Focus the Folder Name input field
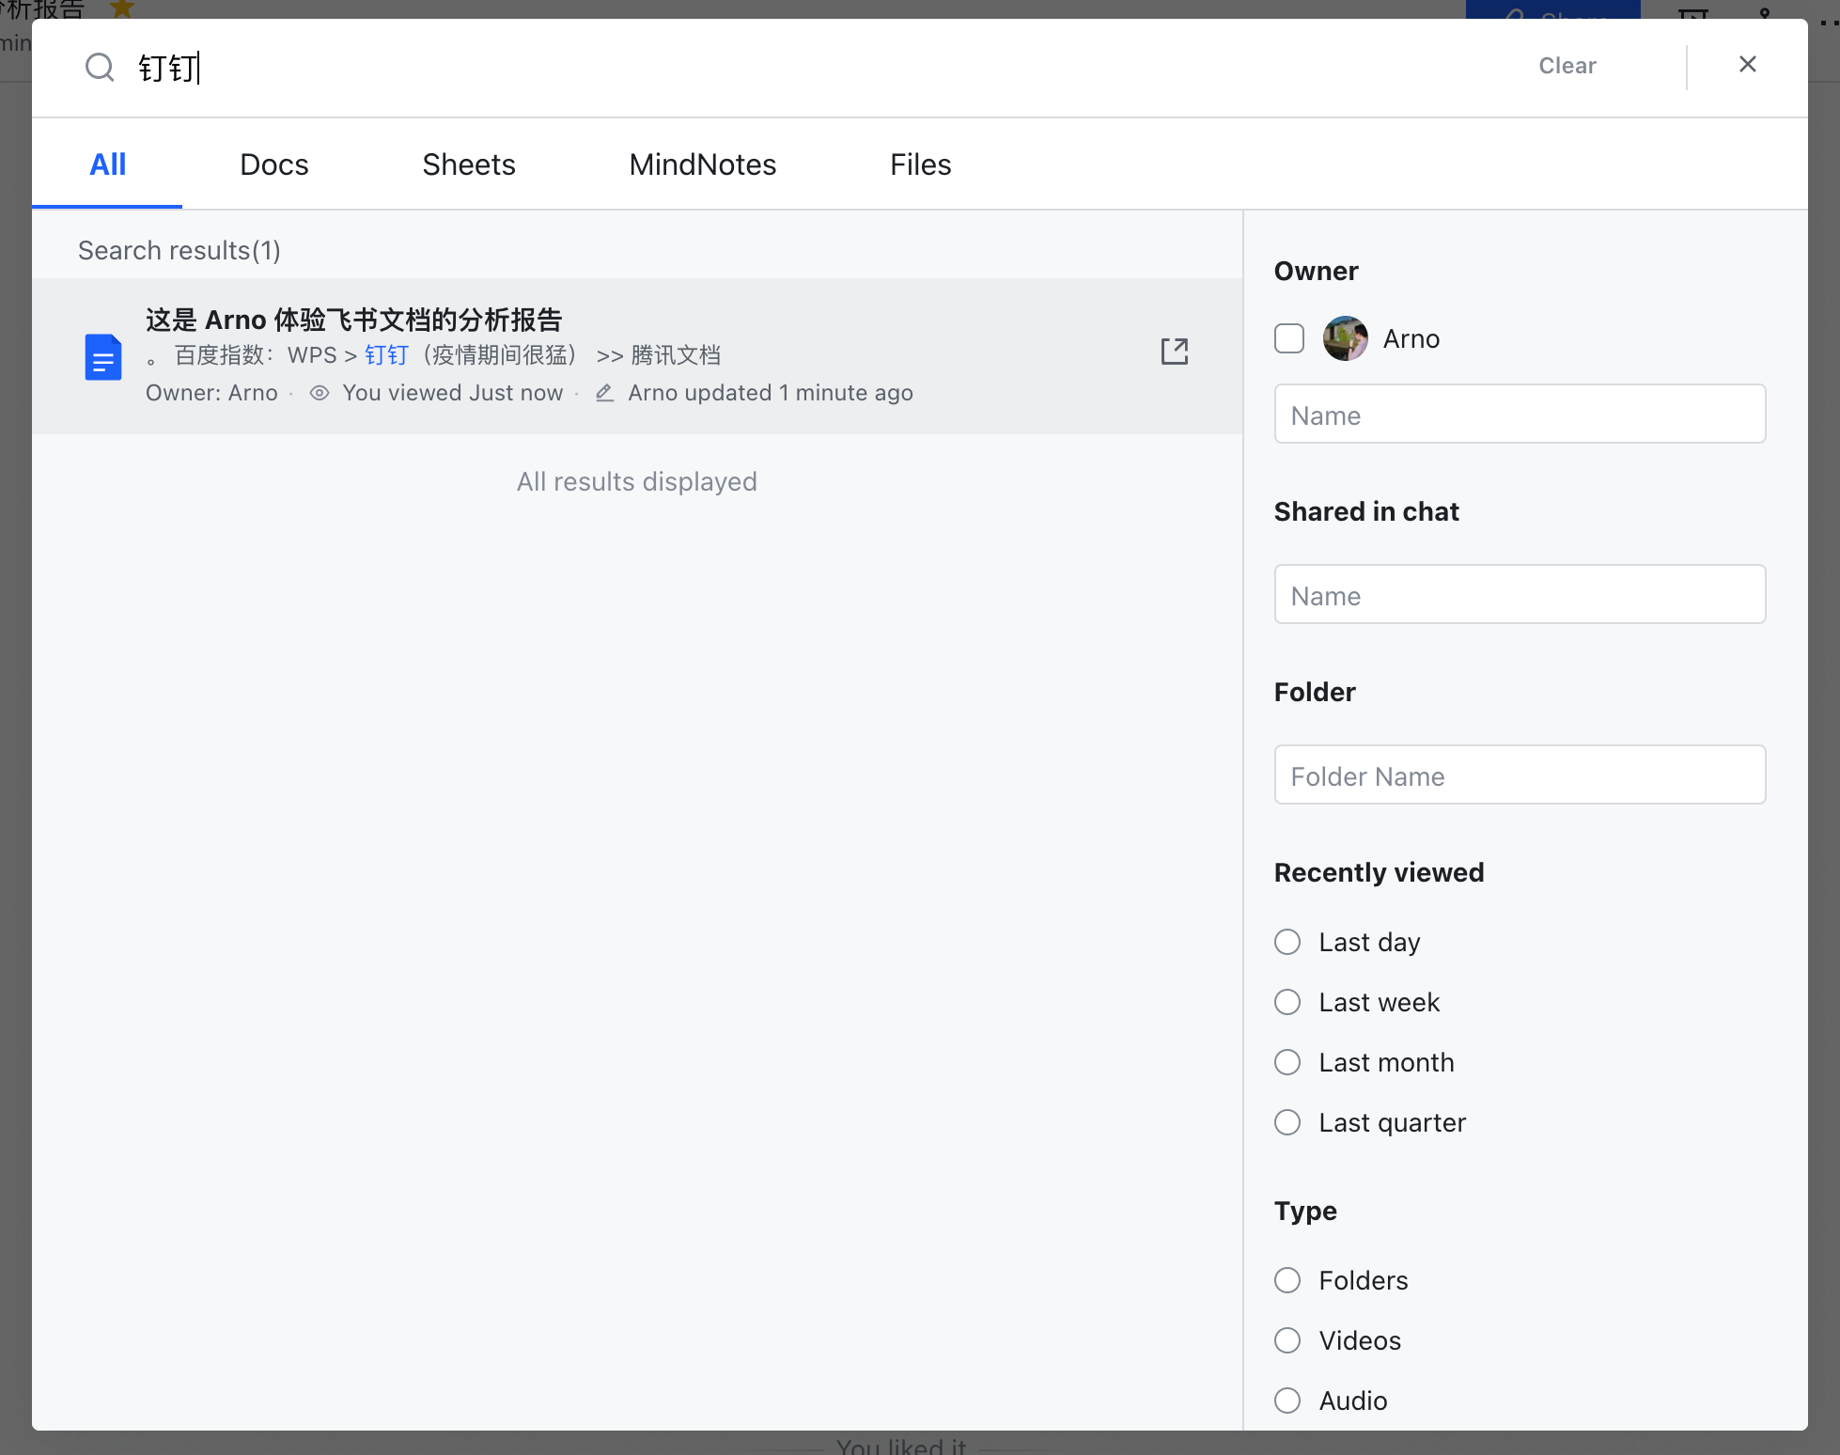The width and height of the screenshot is (1840, 1455). (1520, 775)
